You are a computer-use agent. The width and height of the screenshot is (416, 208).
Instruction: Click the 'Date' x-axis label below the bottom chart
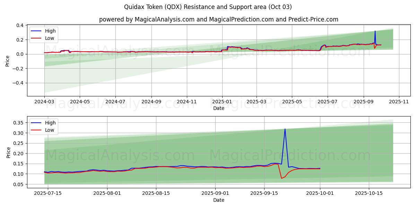(218, 200)
